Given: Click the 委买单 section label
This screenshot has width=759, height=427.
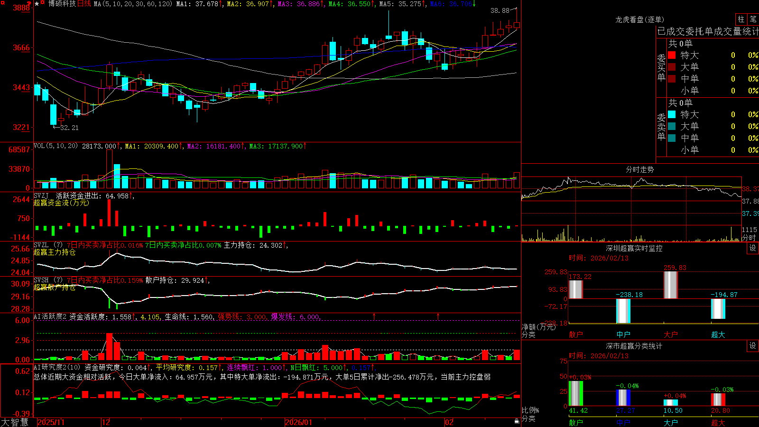Looking at the screenshot, I should pyautogui.click(x=661, y=67).
